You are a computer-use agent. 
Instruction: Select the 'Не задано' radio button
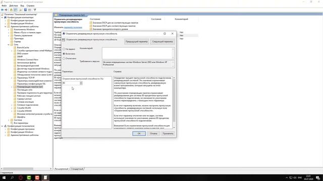click(64, 49)
